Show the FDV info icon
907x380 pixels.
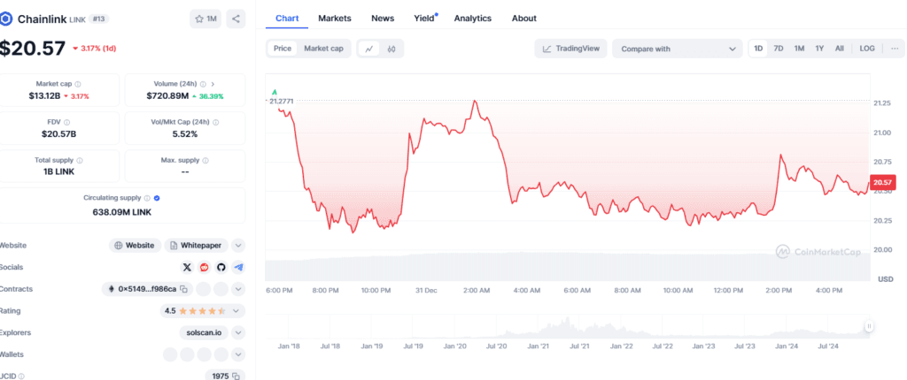pyautogui.click(x=67, y=123)
